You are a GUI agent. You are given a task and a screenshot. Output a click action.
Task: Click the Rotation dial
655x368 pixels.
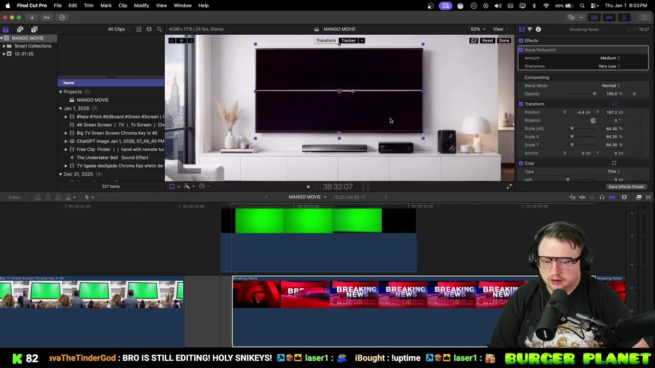[593, 121]
